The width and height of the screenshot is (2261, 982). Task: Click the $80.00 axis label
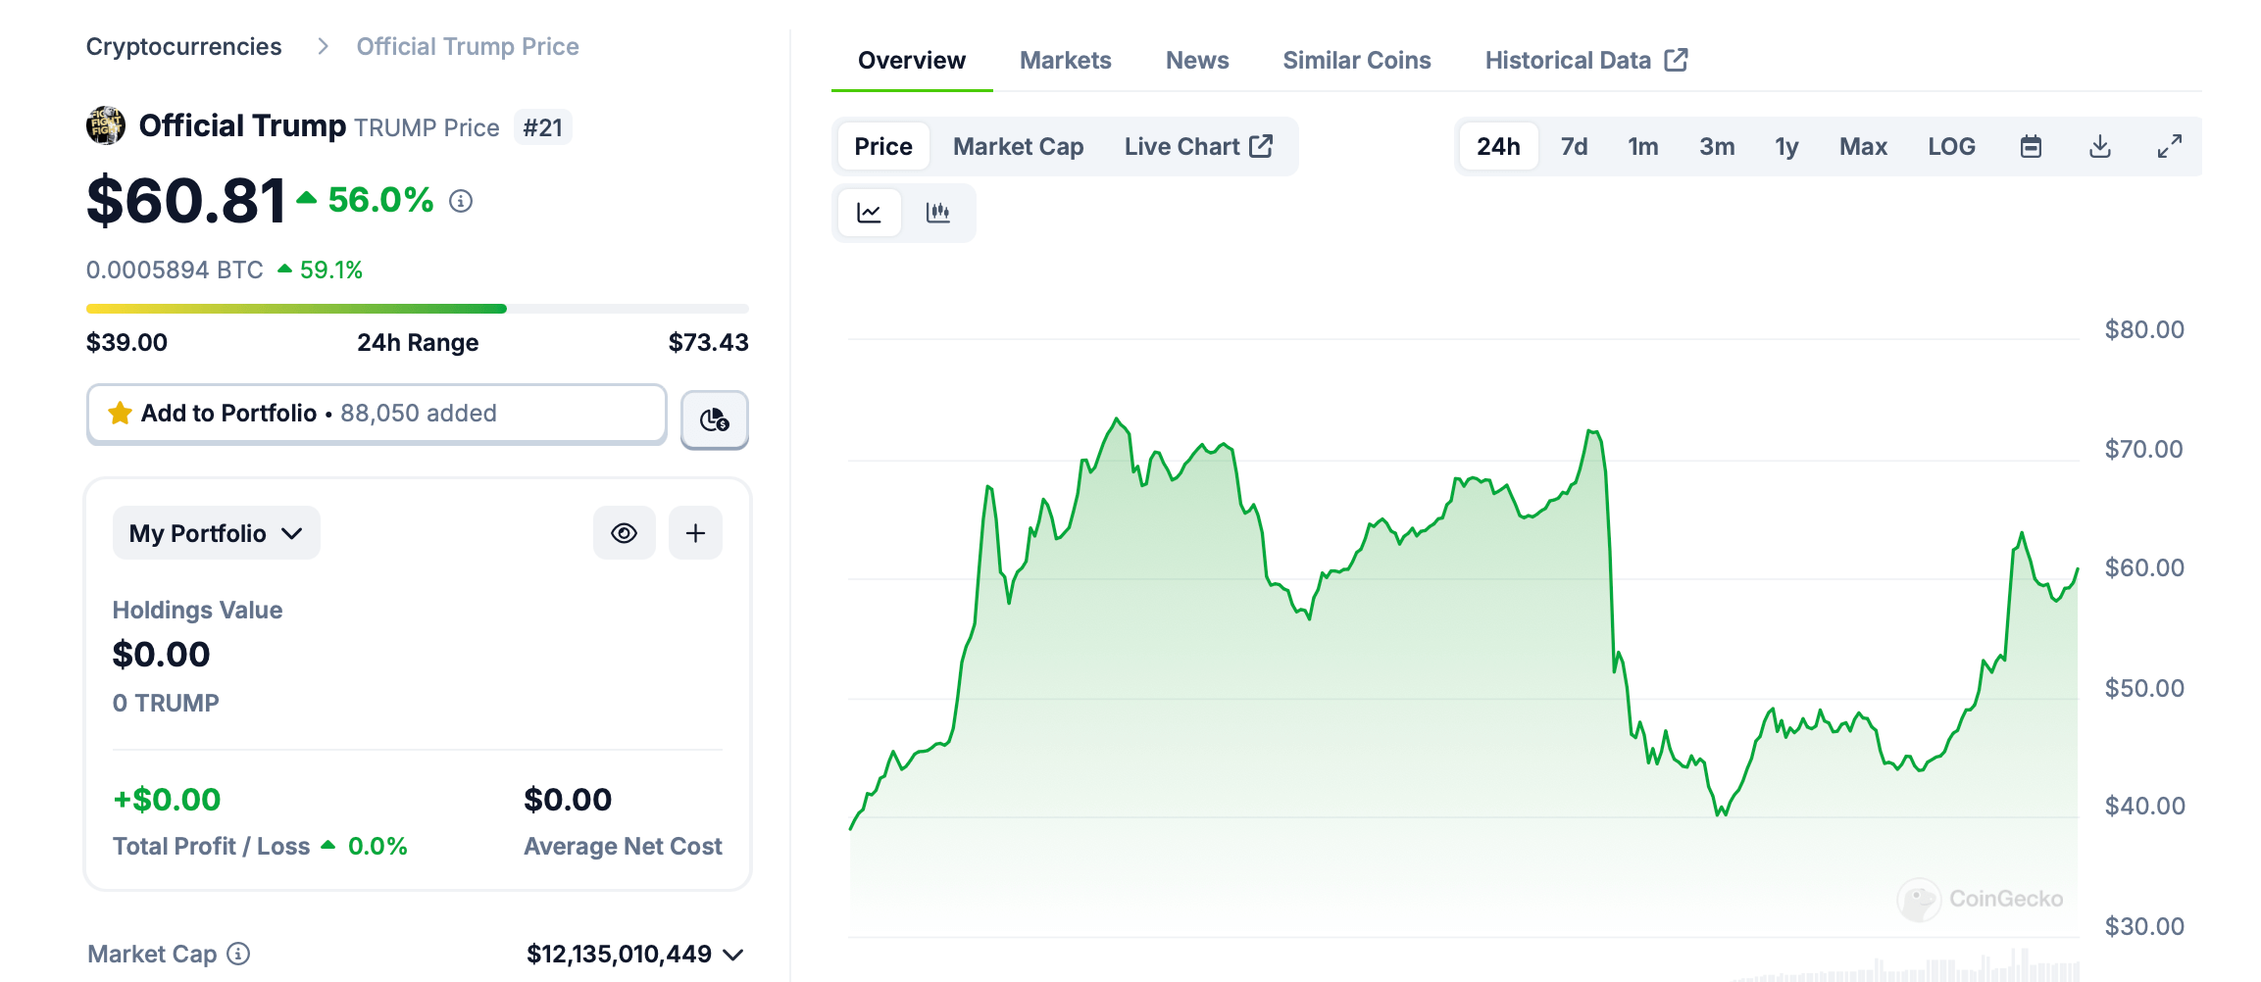2144,329
